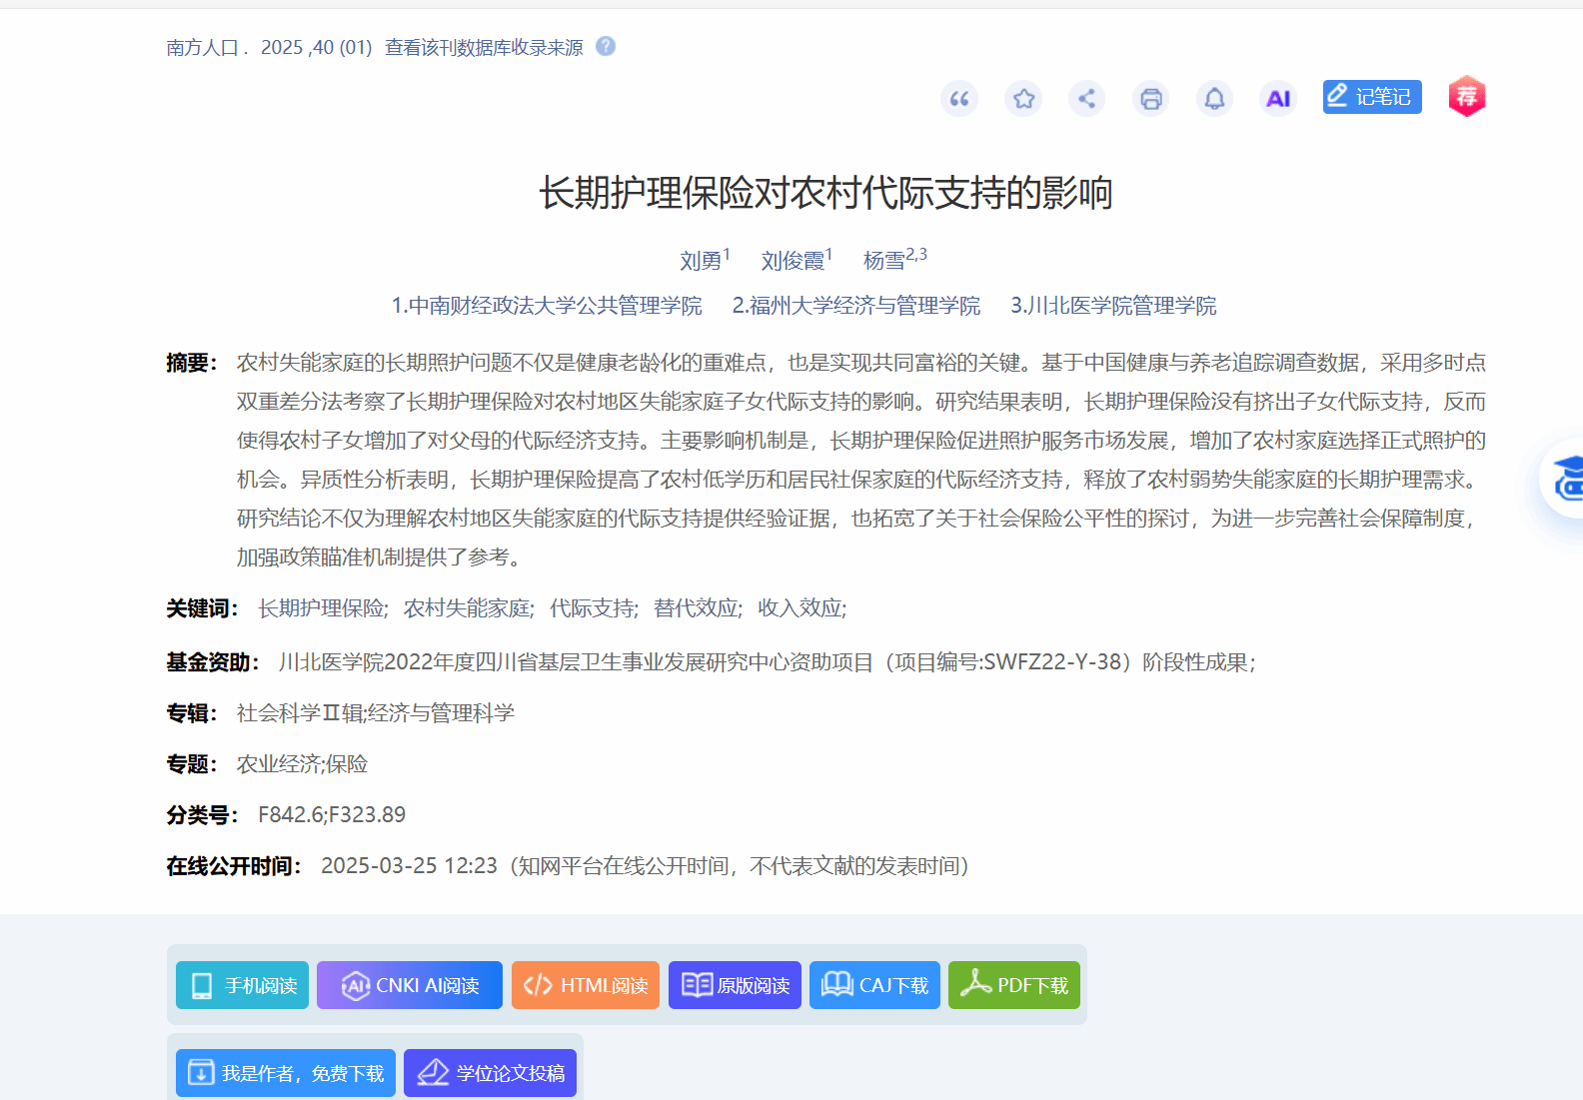
Task: Click the 记笔记 note button
Action: point(1371,97)
